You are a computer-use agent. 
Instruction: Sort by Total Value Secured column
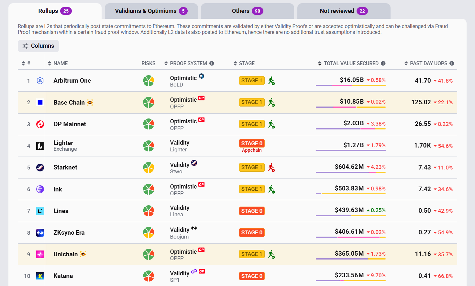pyautogui.click(x=348, y=63)
